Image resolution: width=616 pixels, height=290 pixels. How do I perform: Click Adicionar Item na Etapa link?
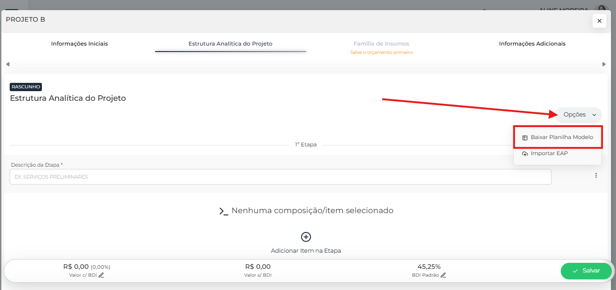pyautogui.click(x=306, y=251)
